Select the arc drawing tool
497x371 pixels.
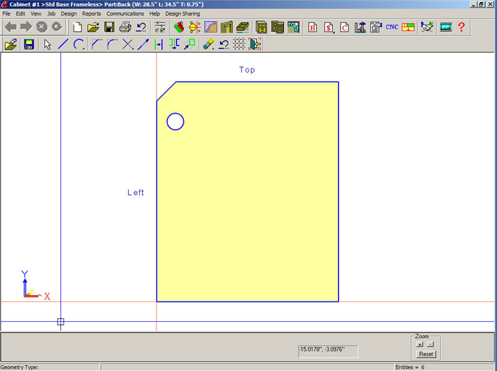(x=79, y=44)
